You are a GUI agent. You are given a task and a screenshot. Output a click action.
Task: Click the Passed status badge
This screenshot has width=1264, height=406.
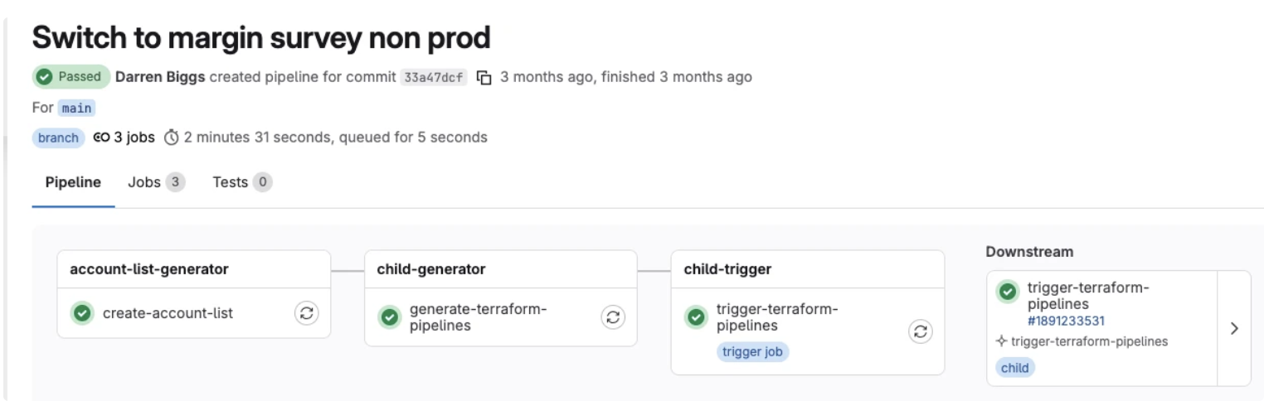click(71, 77)
